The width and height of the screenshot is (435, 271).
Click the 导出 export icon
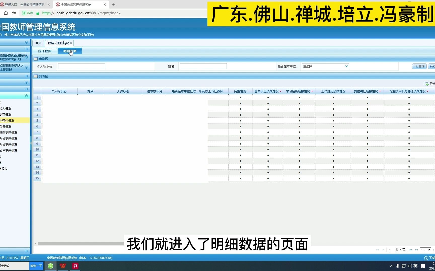point(426,84)
